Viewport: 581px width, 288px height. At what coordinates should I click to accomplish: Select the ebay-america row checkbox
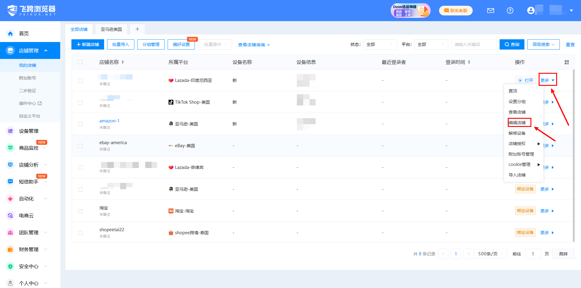(x=80, y=146)
